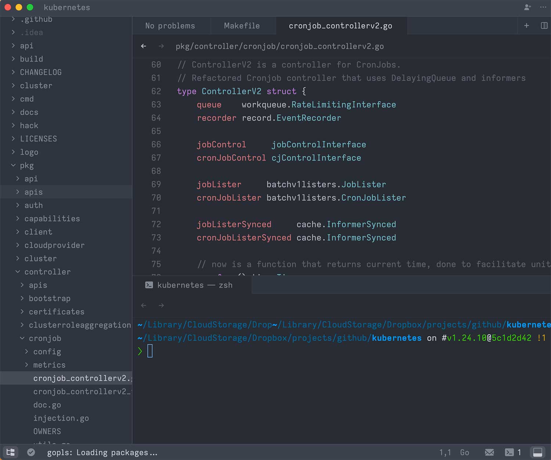
Task: Click the kubernetes project title in title bar
Action: [67, 7]
